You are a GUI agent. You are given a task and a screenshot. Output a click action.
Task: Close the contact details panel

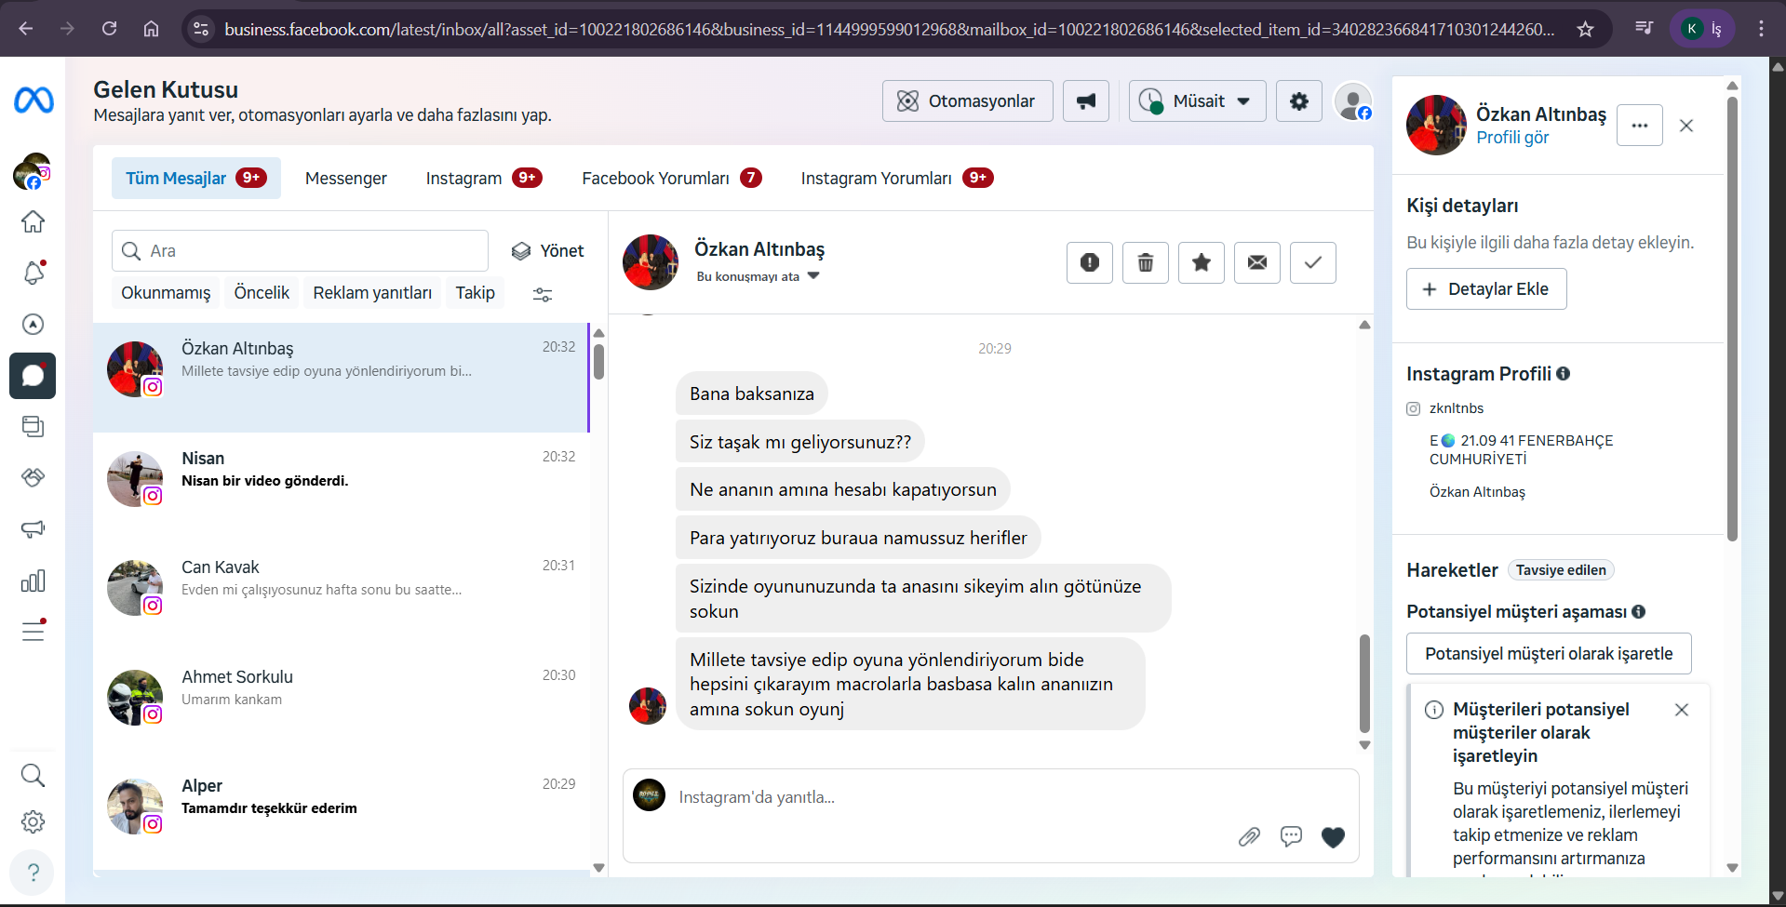pos(1686,126)
